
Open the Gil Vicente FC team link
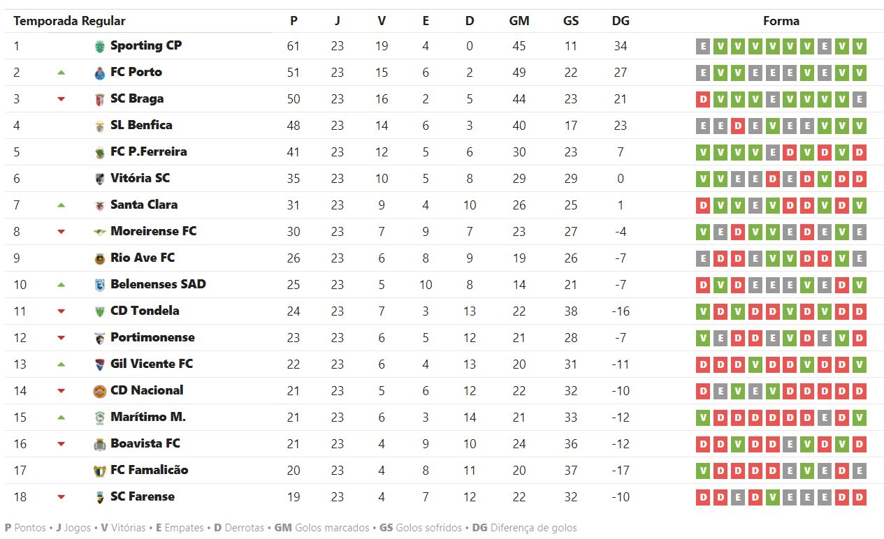(x=152, y=364)
